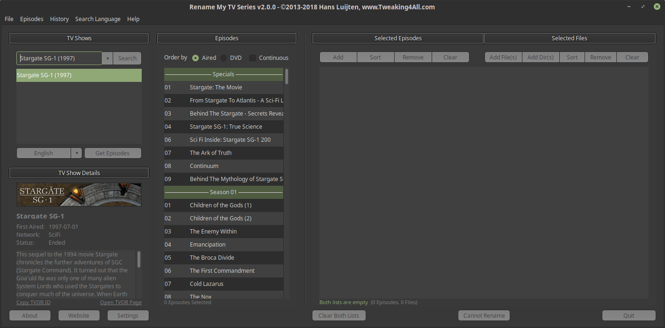The image size is (665, 328).
Task: Click the English language button
Action: tap(43, 153)
